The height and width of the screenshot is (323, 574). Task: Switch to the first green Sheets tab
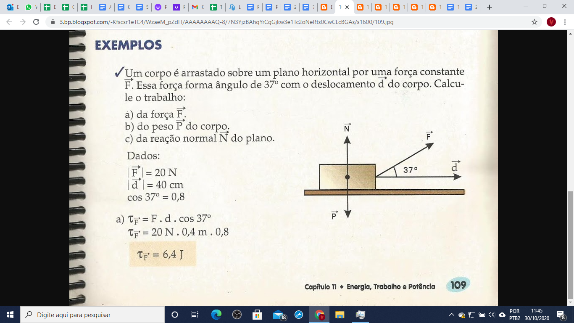pos(49,7)
